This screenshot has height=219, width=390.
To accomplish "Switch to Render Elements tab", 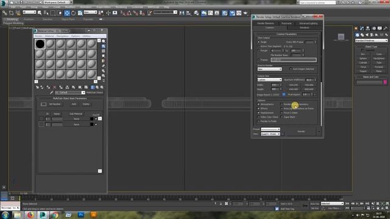I will pos(266,23).
